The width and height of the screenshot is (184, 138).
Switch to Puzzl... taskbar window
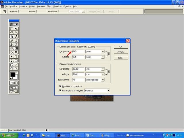point(77,135)
